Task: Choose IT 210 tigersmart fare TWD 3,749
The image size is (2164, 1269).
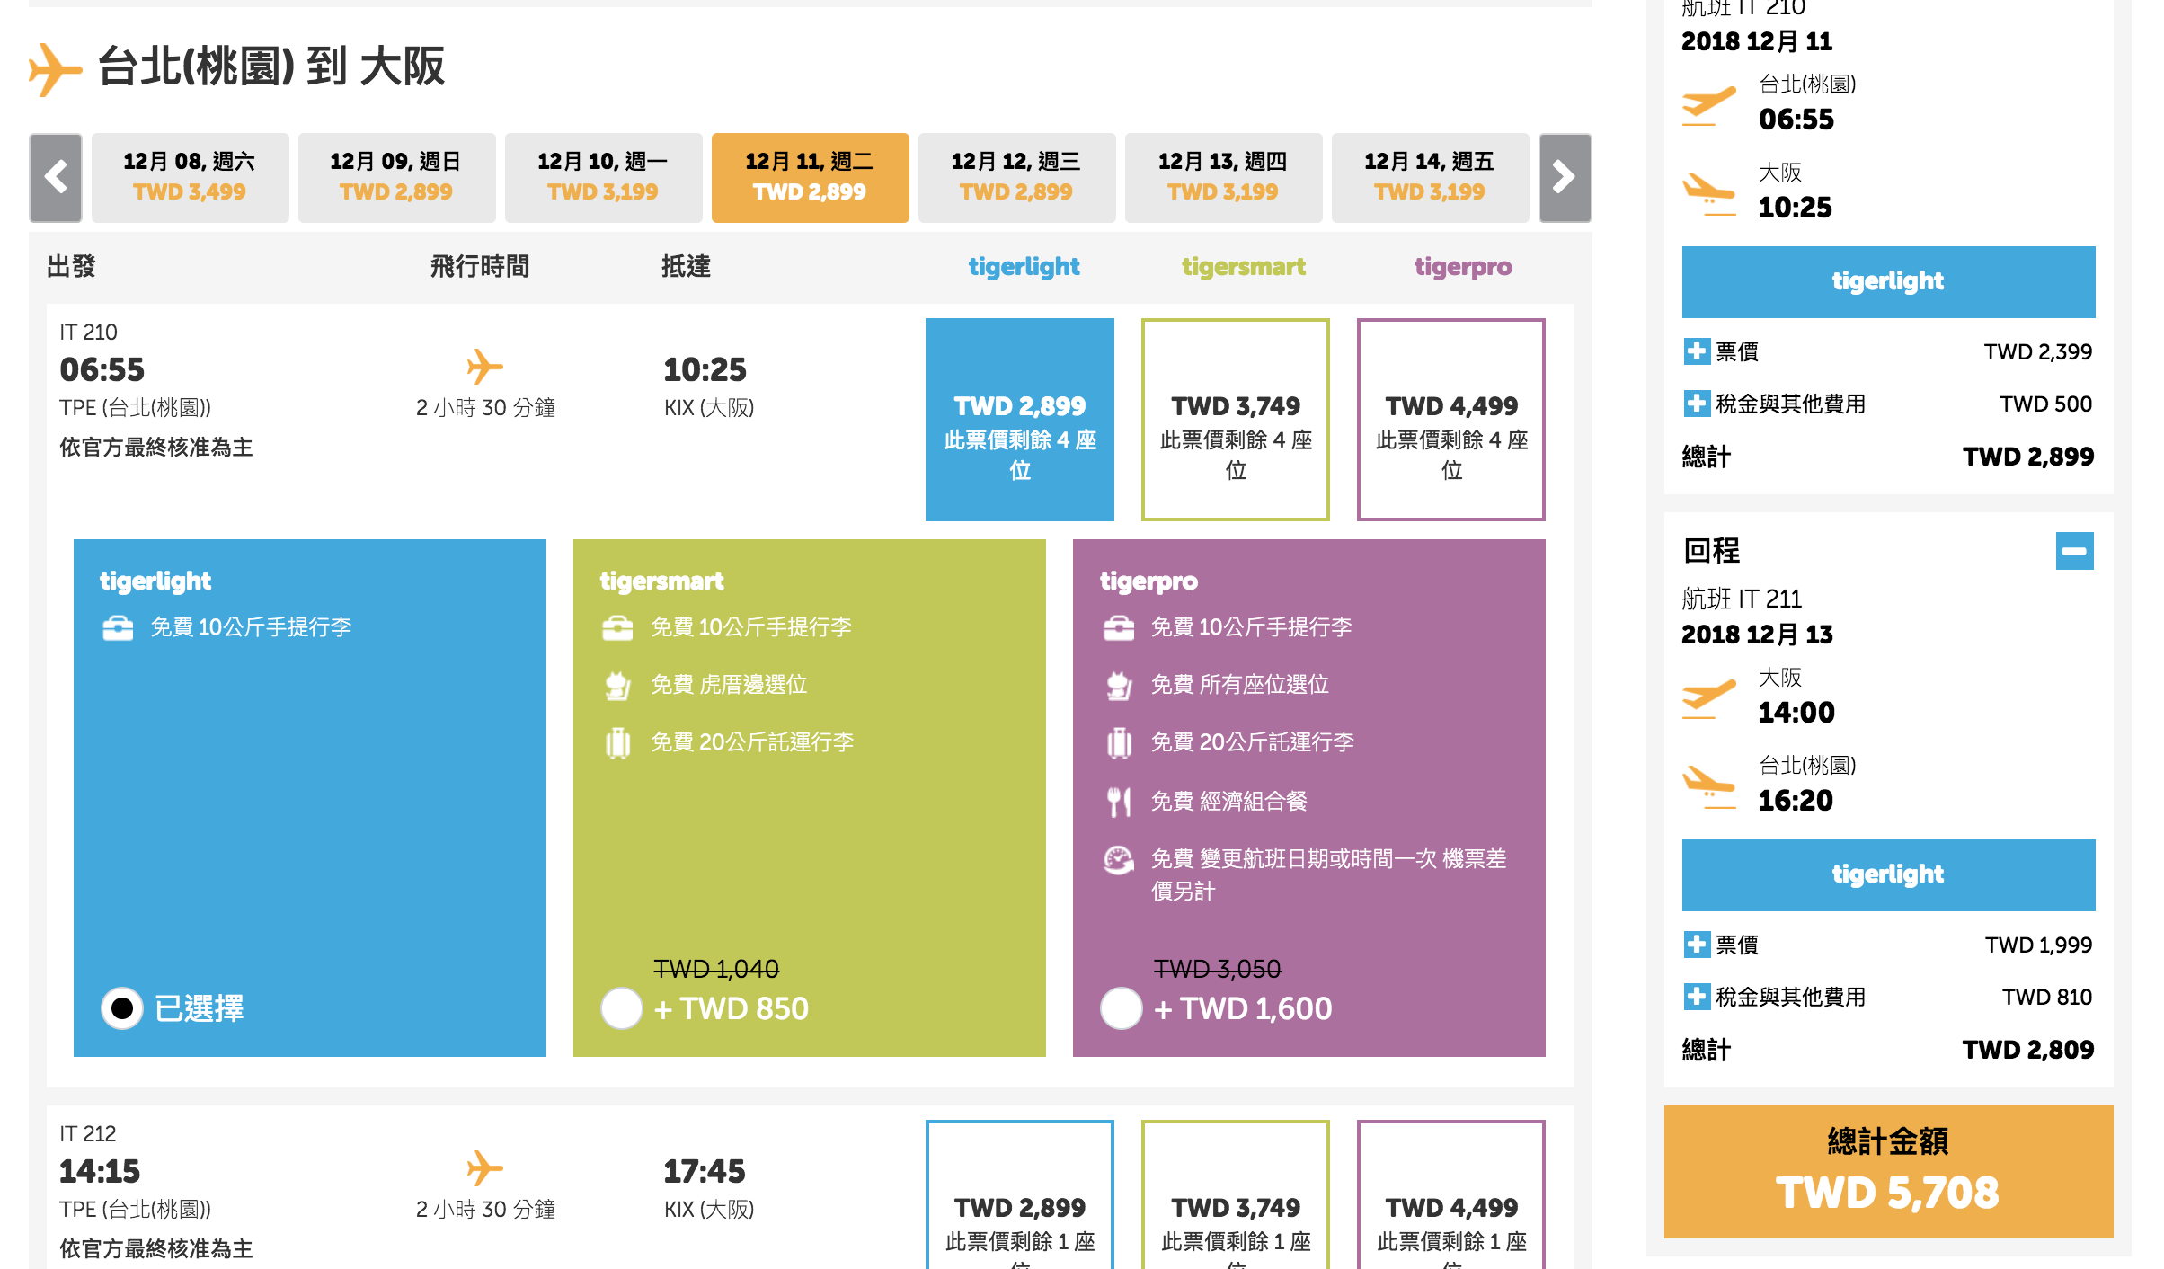Action: pos(1236,420)
